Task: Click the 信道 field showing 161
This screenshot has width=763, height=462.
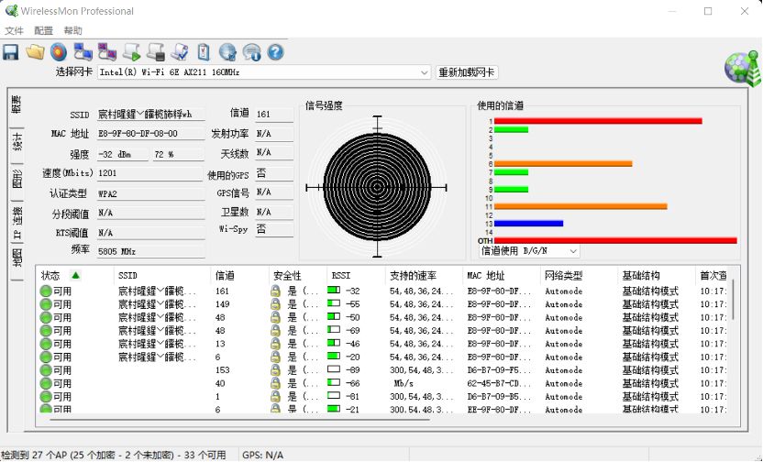Action: (274, 115)
